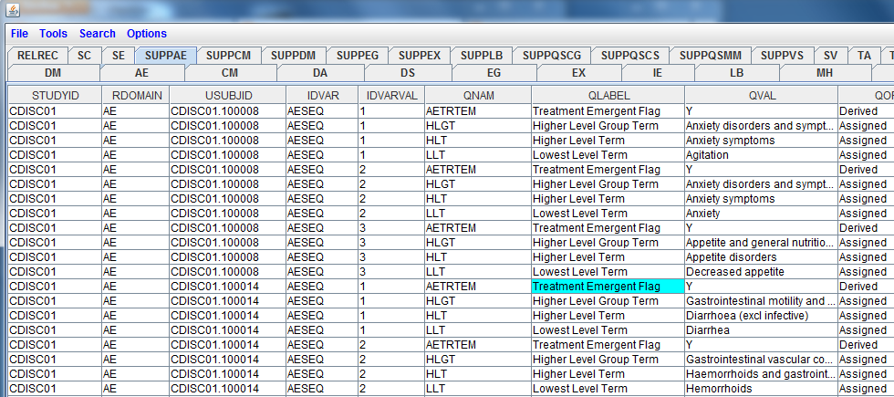Screen dimensions: 894x397
Task: Click the QNAM column header
Action: (x=478, y=95)
